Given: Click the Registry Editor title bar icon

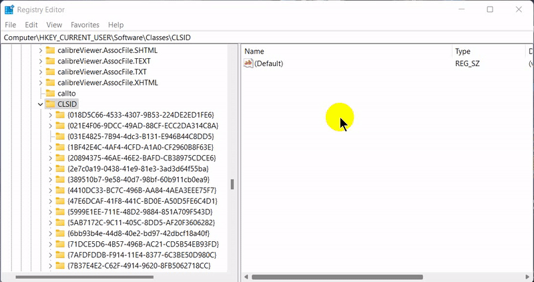Looking at the screenshot, I should [x=9, y=9].
